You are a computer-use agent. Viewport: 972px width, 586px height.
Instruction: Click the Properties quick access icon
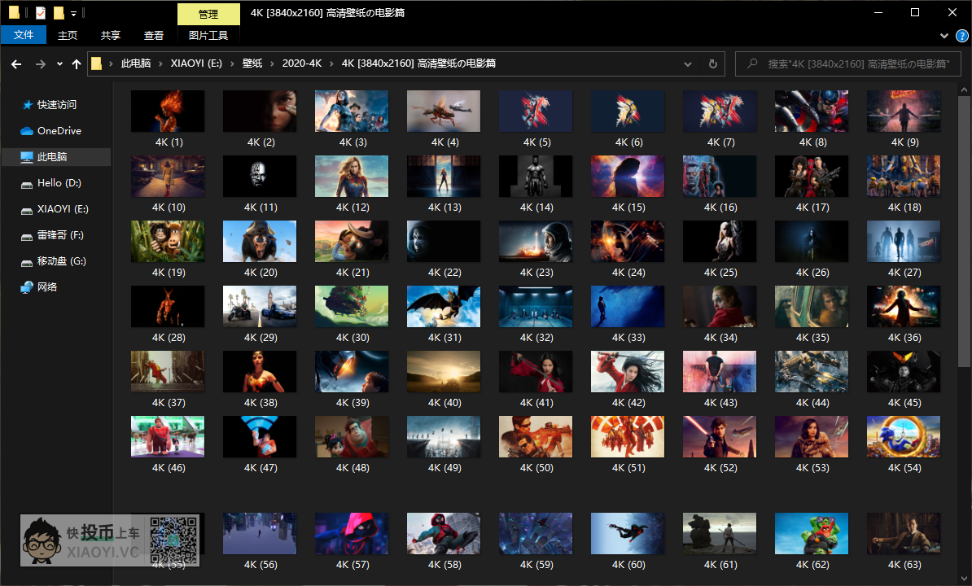tap(40, 12)
